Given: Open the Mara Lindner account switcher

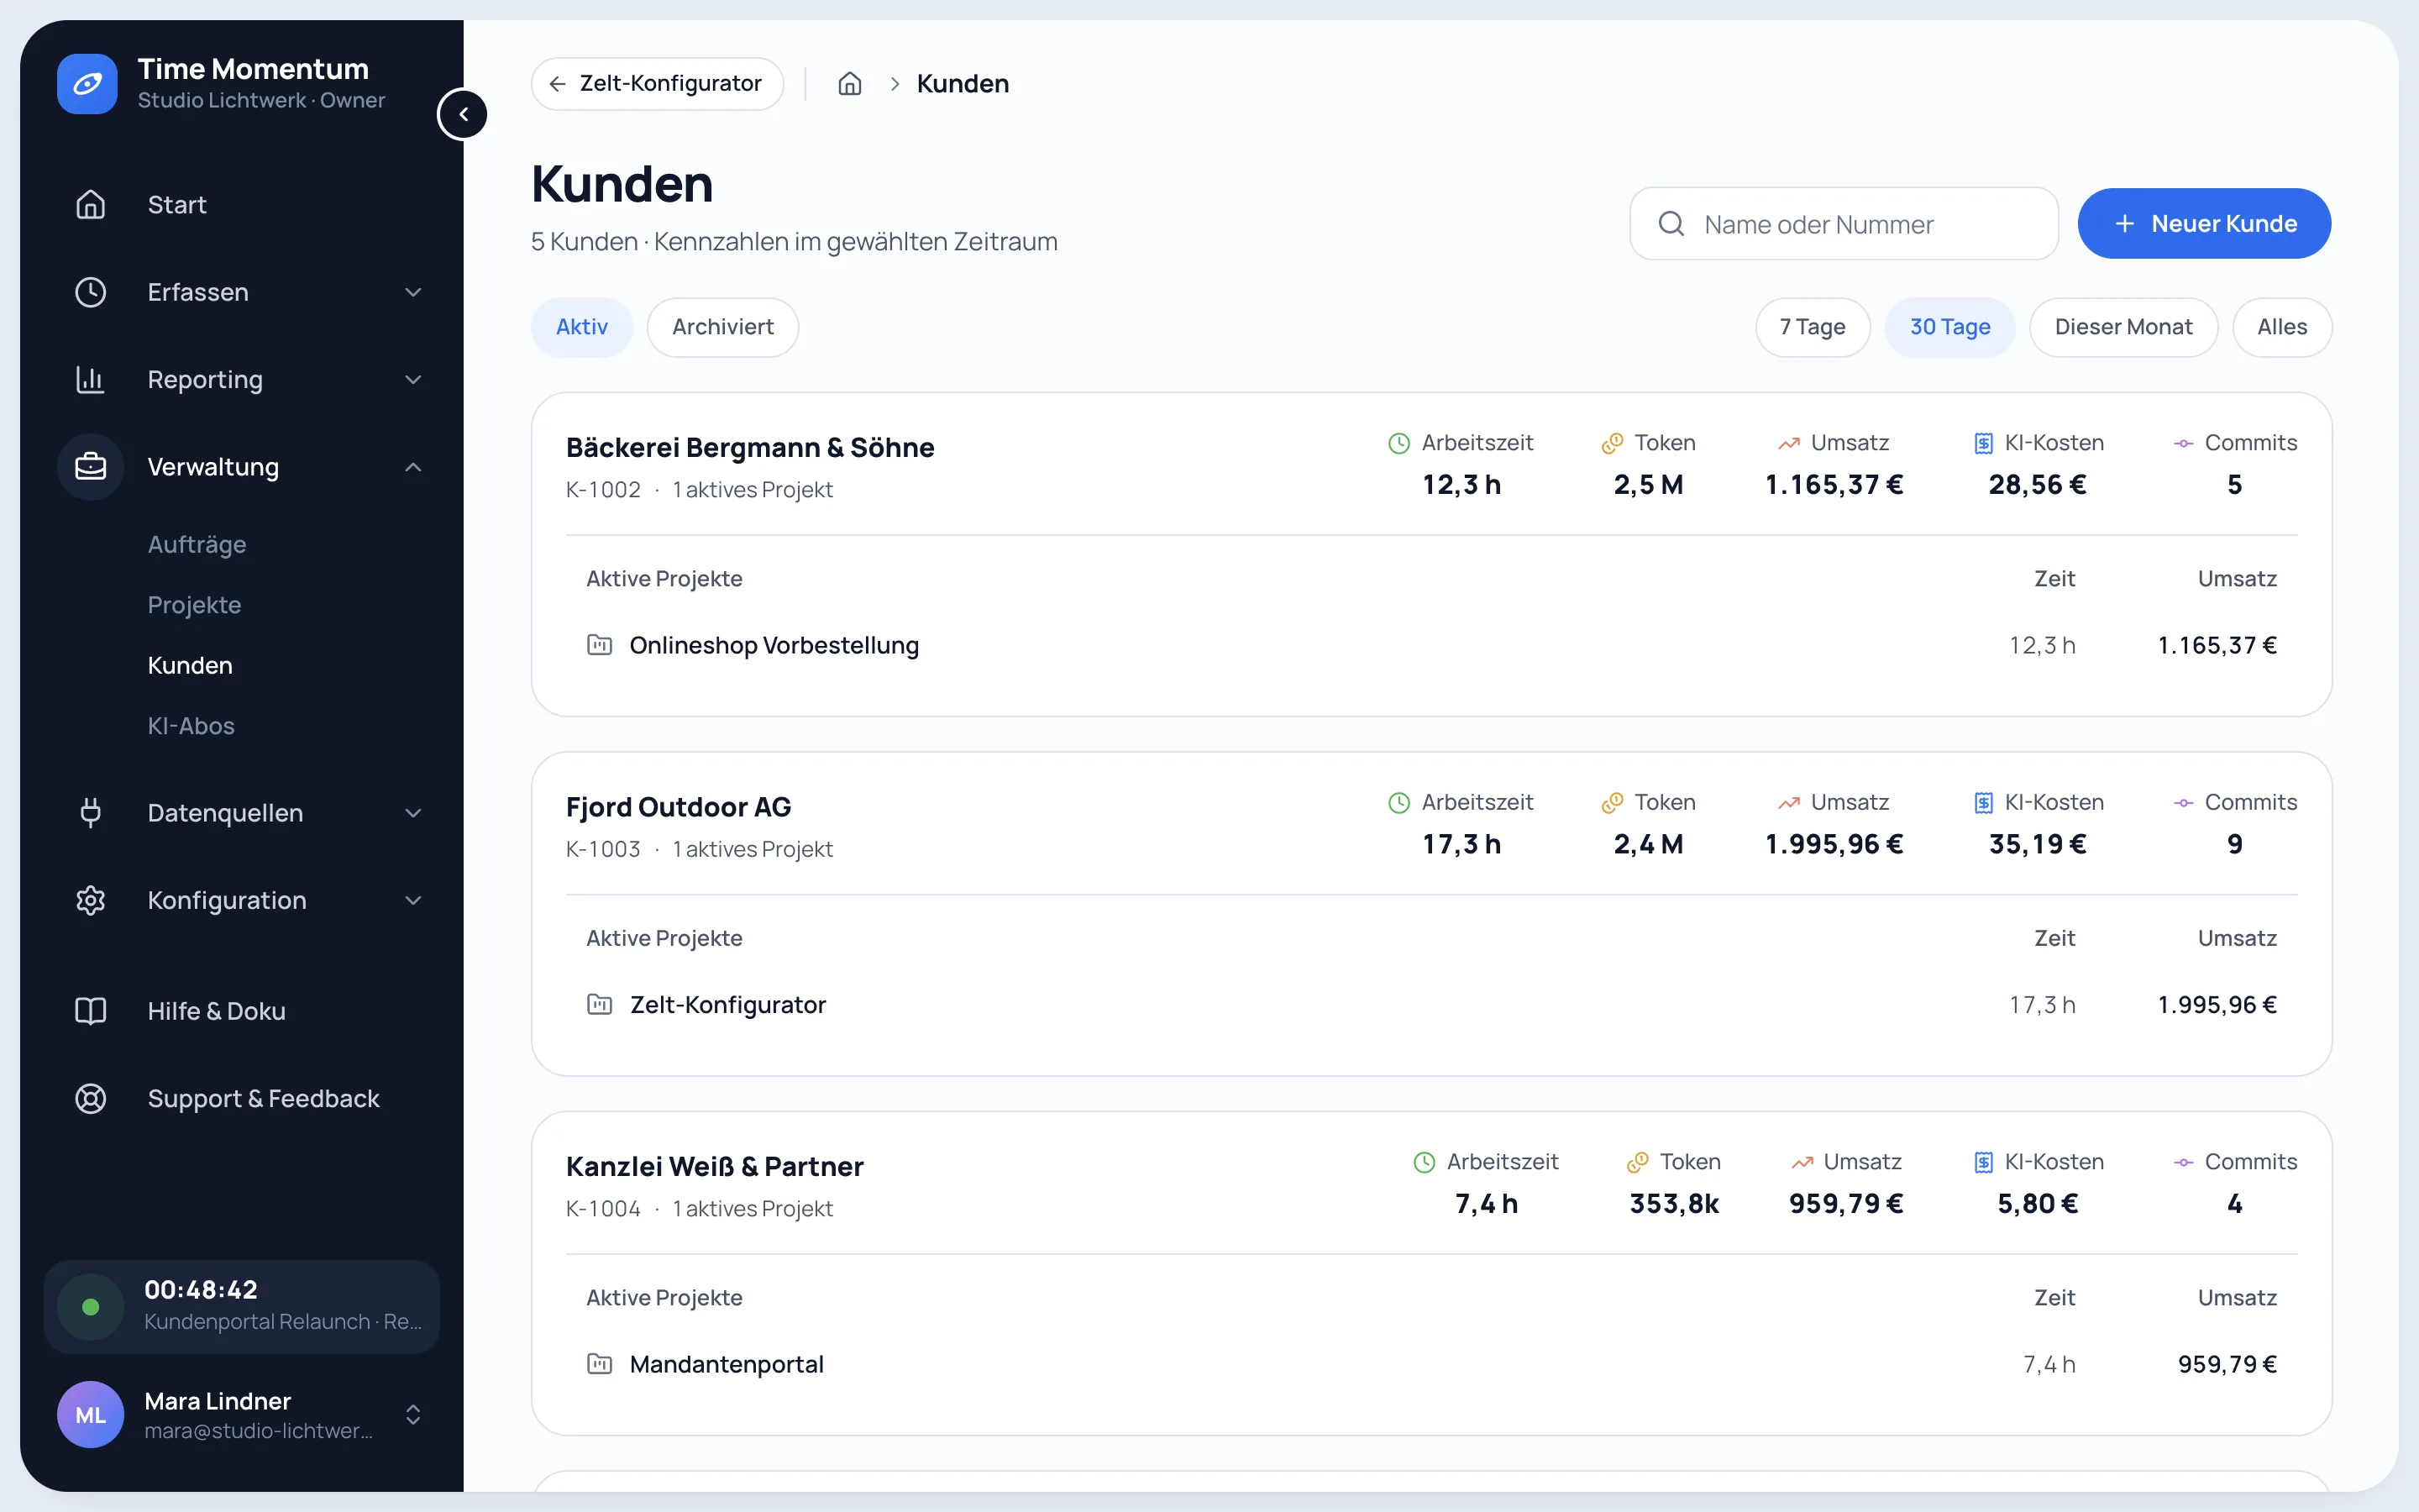Looking at the screenshot, I should 413,1414.
